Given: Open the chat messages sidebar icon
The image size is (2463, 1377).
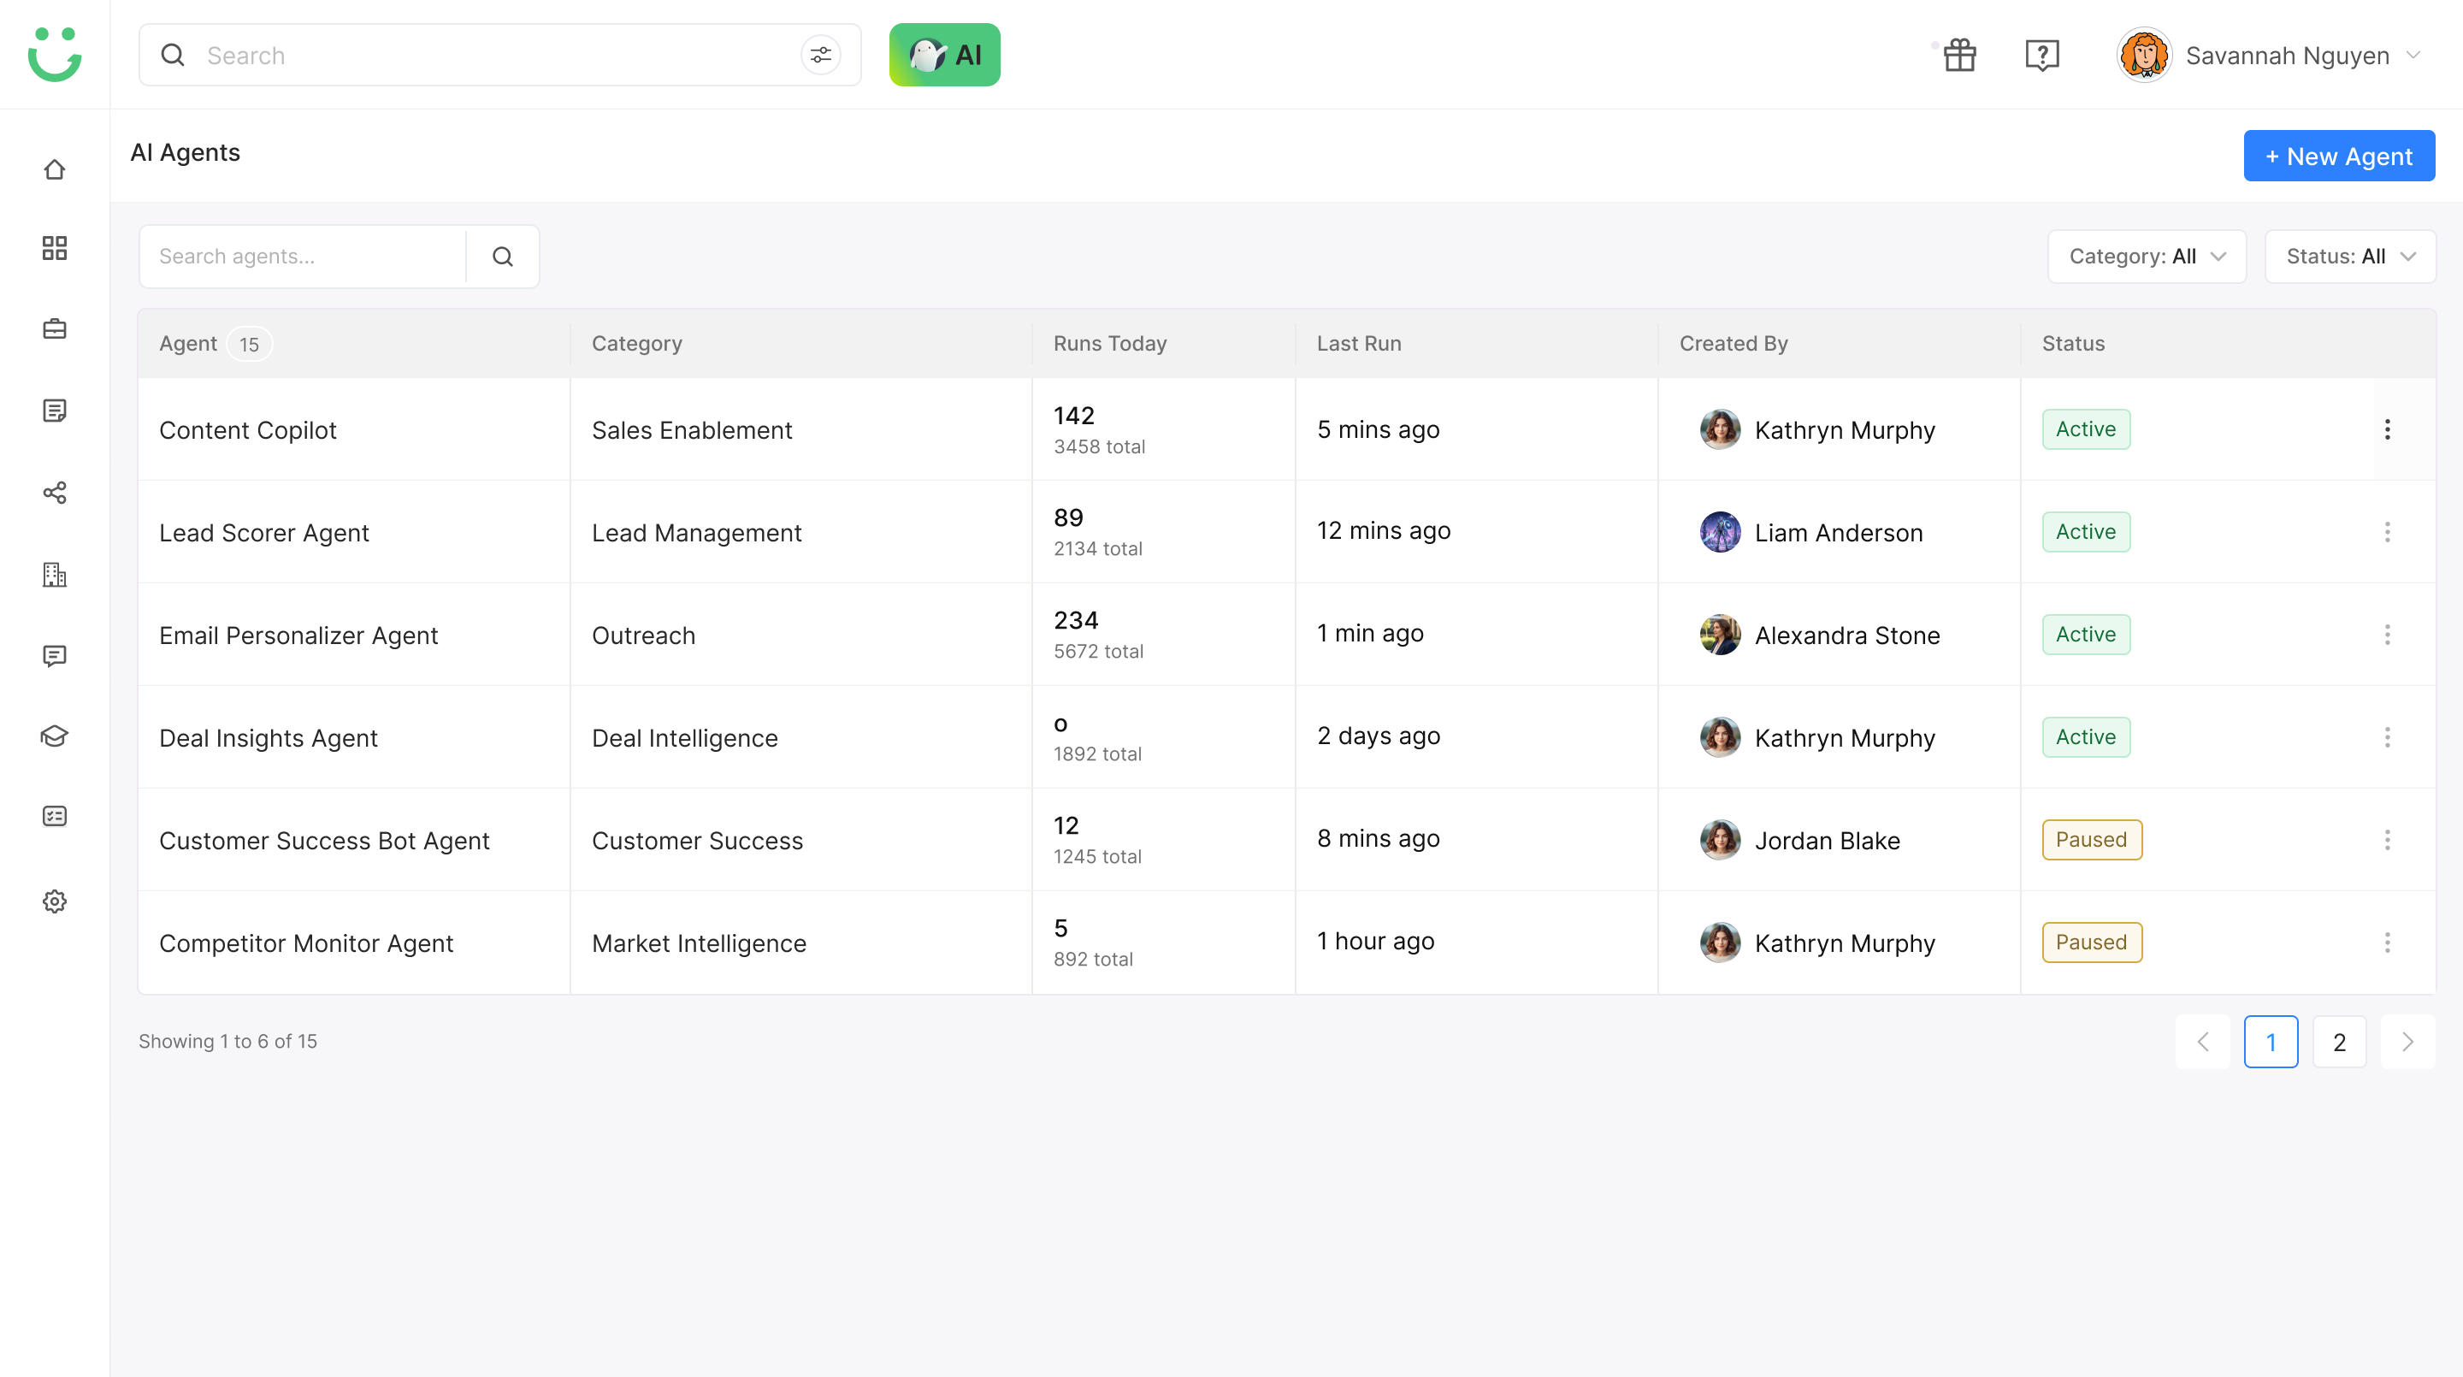Looking at the screenshot, I should tap(55, 656).
